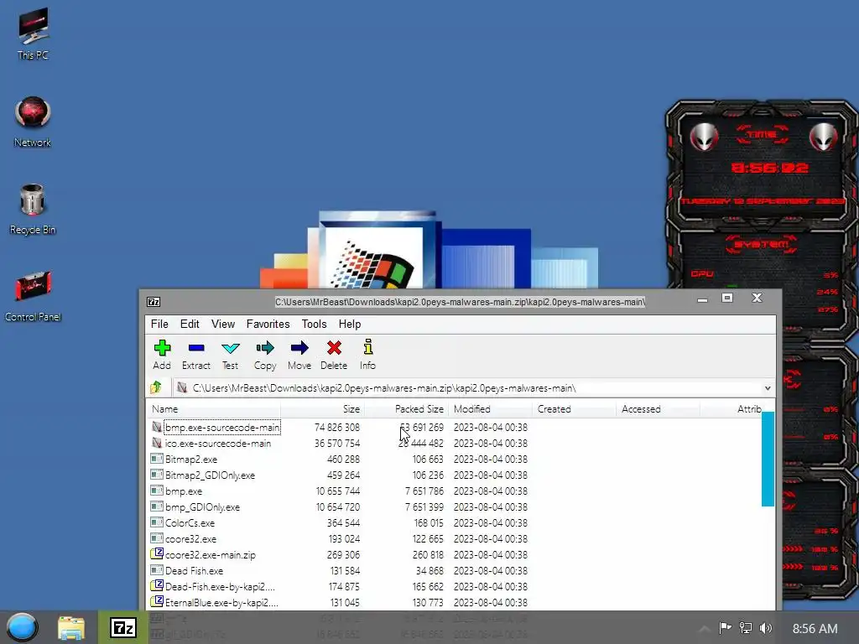The height and width of the screenshot is (644, 859).
Task: Click the network tray icon
Action: (746, 628)
